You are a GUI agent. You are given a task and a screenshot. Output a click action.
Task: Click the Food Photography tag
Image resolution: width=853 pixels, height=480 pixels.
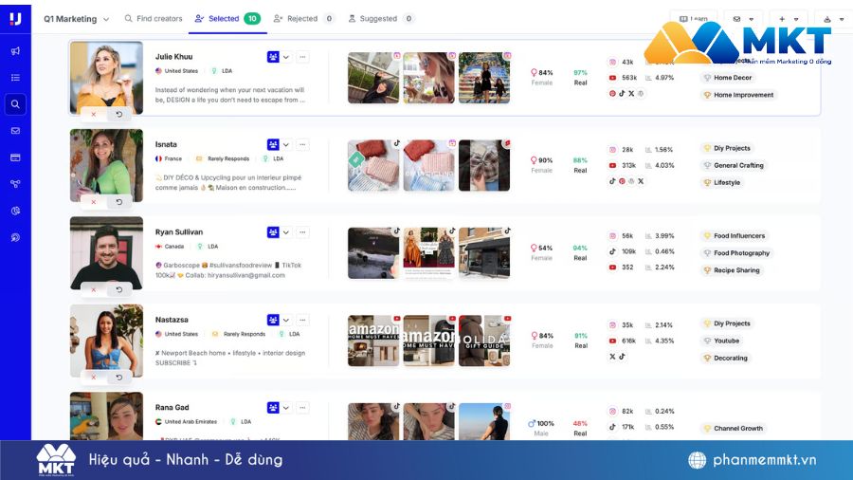[x=736, y=253]
